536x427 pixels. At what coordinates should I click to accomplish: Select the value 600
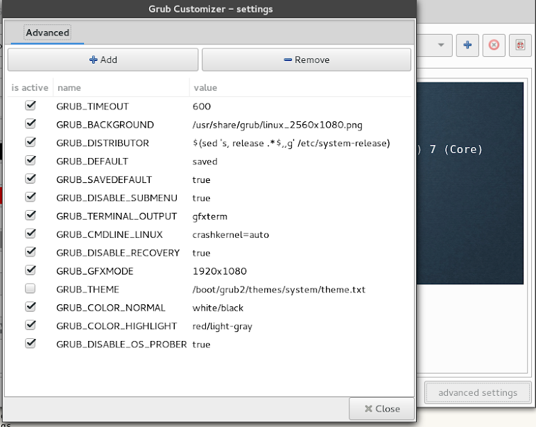click(x=201, y=107)
